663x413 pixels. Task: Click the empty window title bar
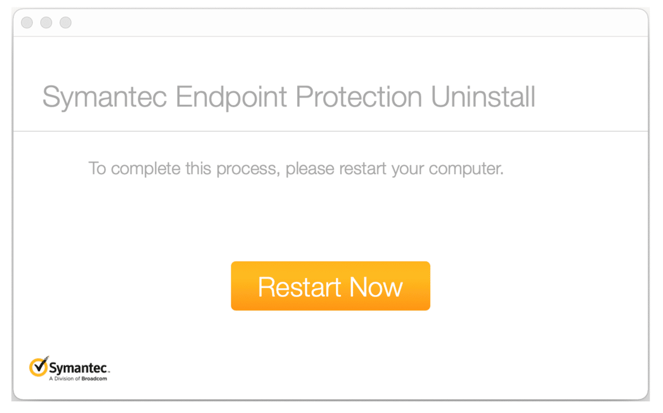click(x=327, y=22)
